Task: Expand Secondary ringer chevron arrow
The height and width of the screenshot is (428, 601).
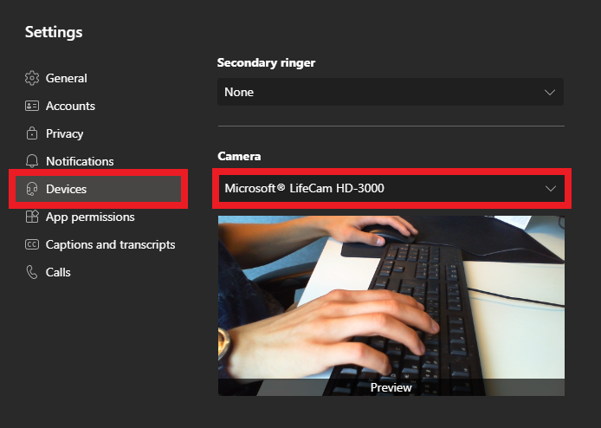Action: click(x=550, y=93)
